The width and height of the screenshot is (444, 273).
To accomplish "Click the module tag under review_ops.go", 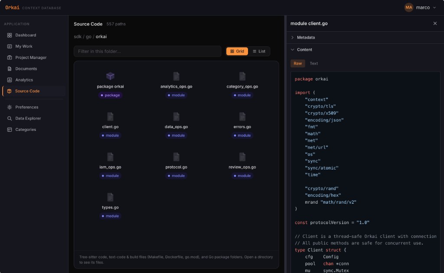I will point(242,175).
